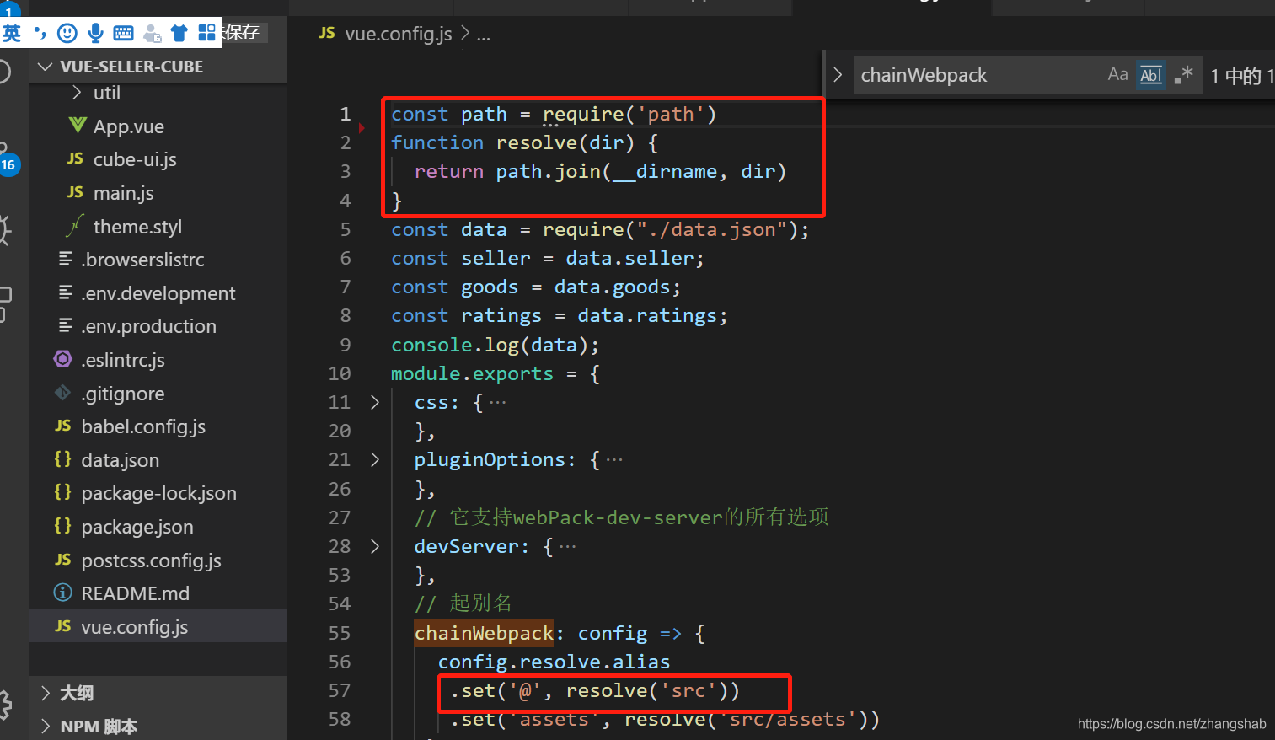Toggle Match Case (Aa) in find widget
This screenshot has height=740, width=1275.
click(x=1117, y=74)
